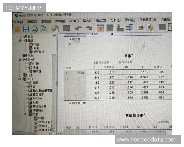Screen dimensions: 184x147
Task: Click the Undo arrow icon
Action: [x=79, y=28]
